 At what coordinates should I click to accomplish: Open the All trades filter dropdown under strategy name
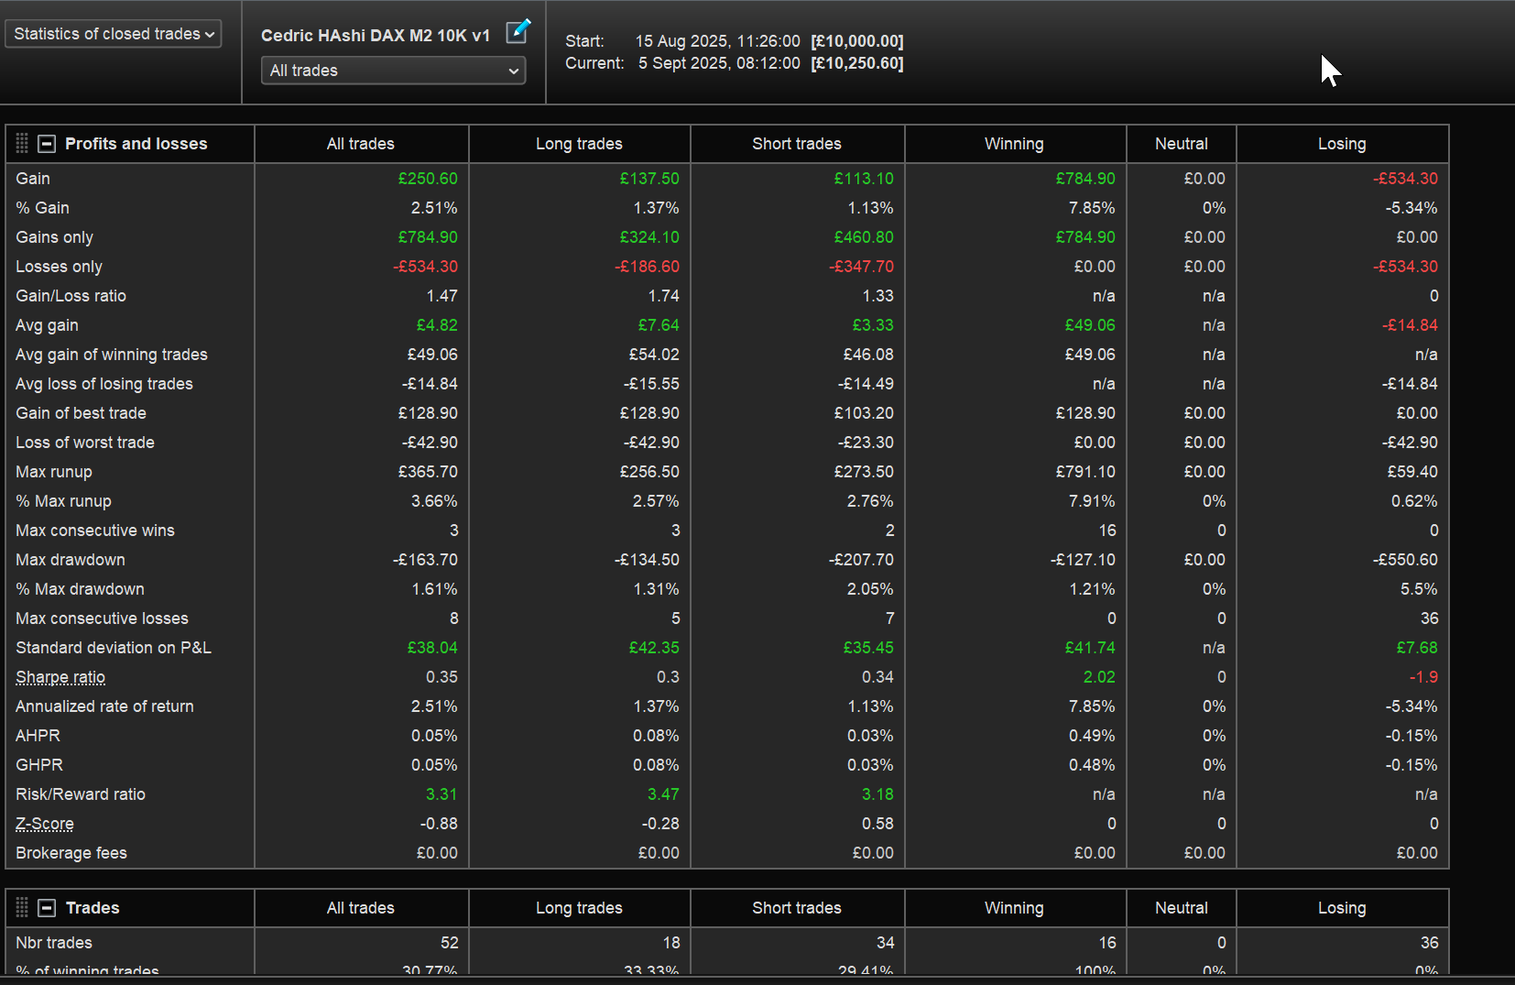(x=394, y=71)
